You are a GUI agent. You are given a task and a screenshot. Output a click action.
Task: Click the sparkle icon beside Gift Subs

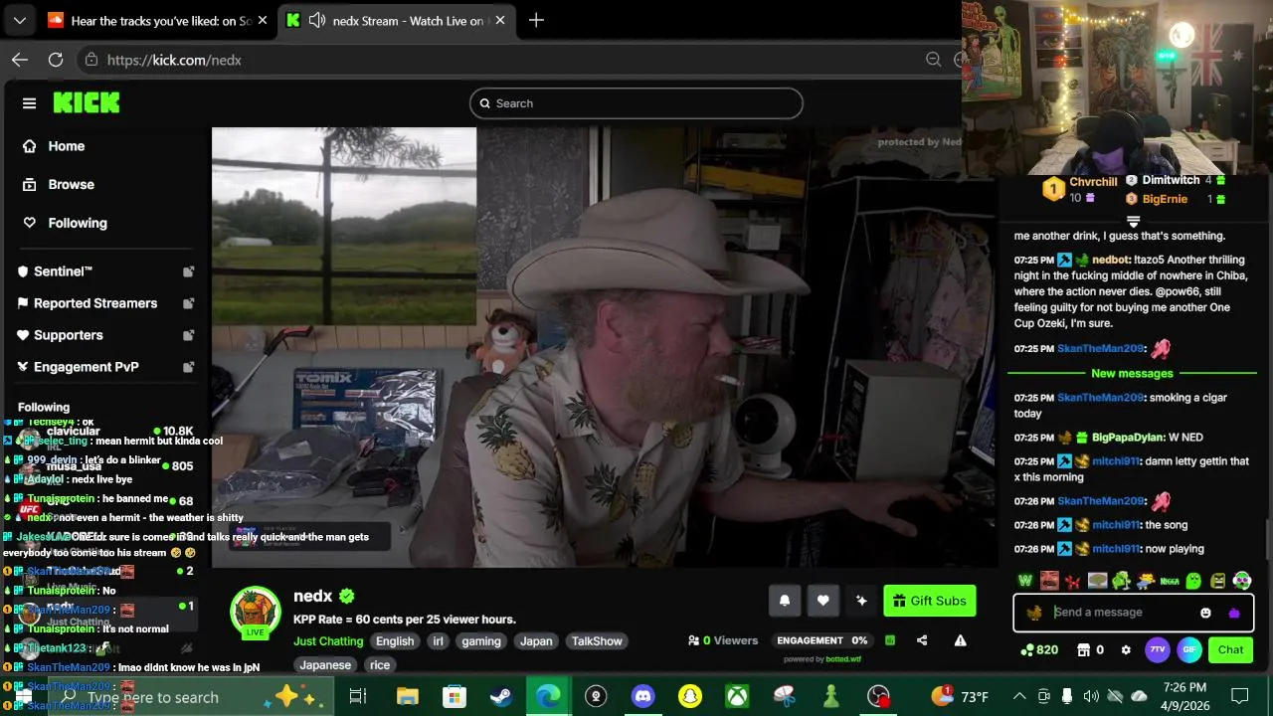pyautogui.click(x=861, y=601)
